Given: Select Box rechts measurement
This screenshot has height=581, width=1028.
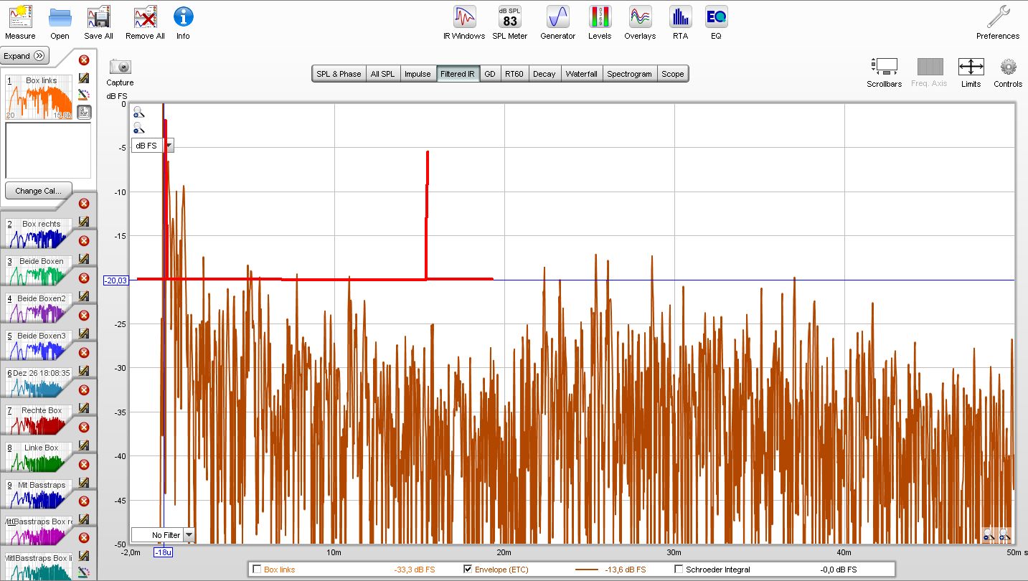Looking at the screenshot, I should 37,233.
